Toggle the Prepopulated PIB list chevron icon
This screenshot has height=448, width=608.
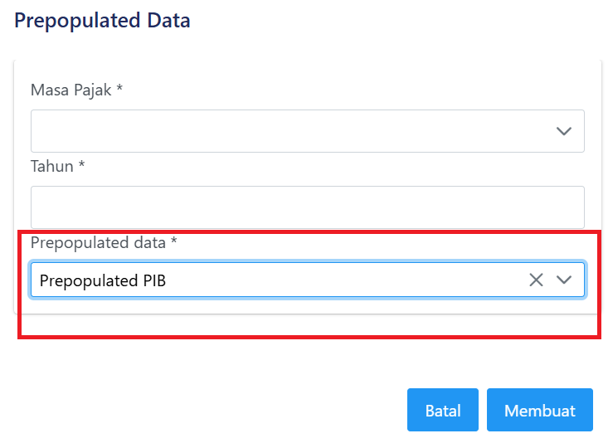coord(564,280)
